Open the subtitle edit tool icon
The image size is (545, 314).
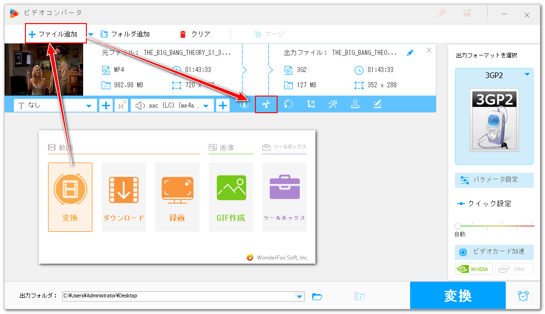(377, 105)
